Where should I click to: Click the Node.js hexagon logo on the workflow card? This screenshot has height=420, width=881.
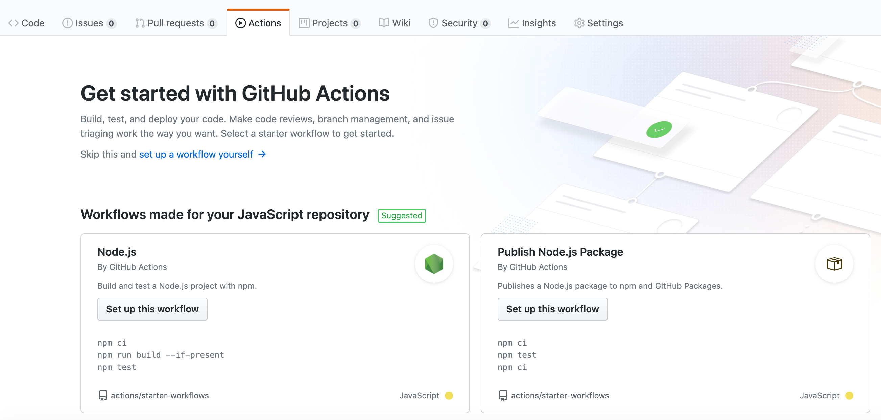coord(434,263)
